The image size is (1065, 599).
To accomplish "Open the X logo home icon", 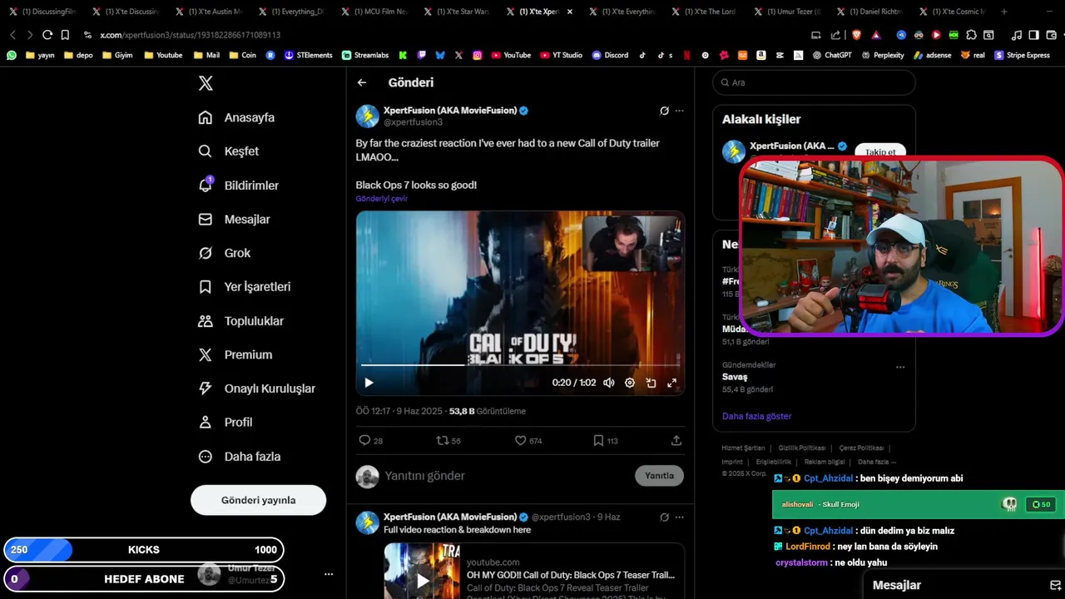I will [206, 83].
